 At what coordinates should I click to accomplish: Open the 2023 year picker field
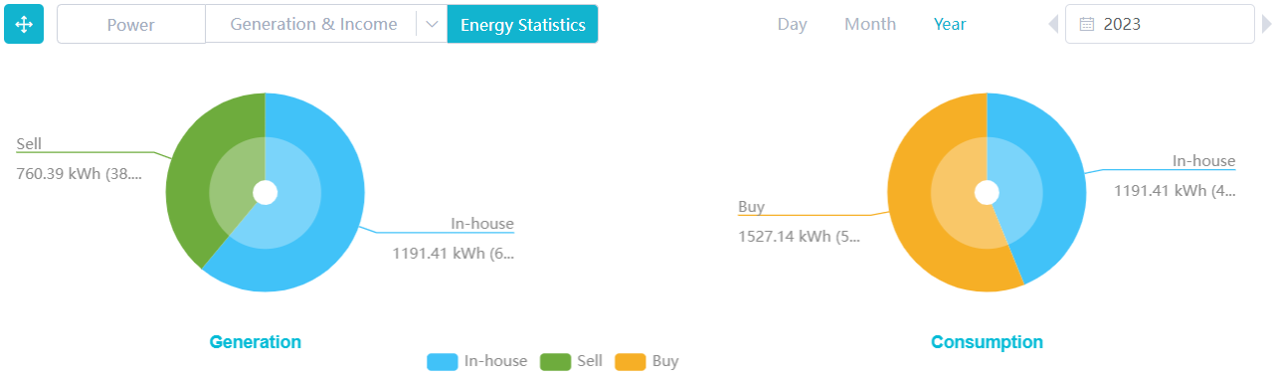[1160, 24]
